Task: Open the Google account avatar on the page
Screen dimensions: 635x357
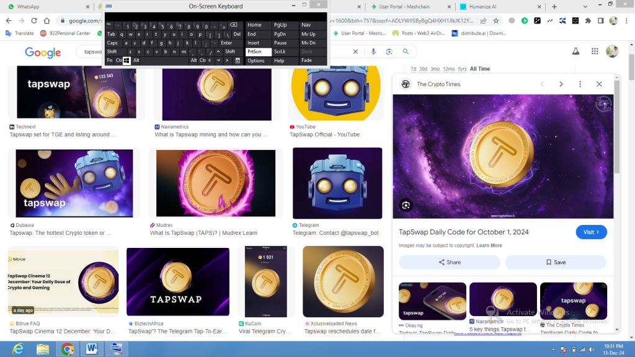Action: coord(612,51)
